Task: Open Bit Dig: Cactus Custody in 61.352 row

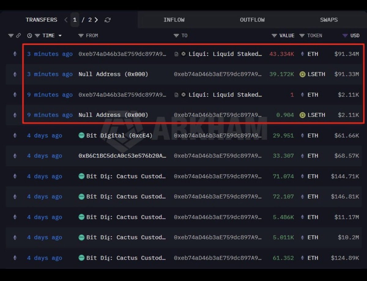Action: [126, 258]
